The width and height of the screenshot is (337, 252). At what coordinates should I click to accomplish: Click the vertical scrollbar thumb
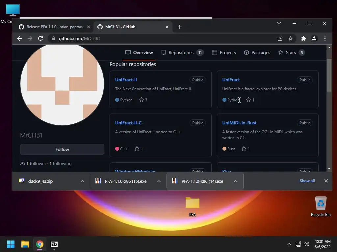[x=329, y=75]
